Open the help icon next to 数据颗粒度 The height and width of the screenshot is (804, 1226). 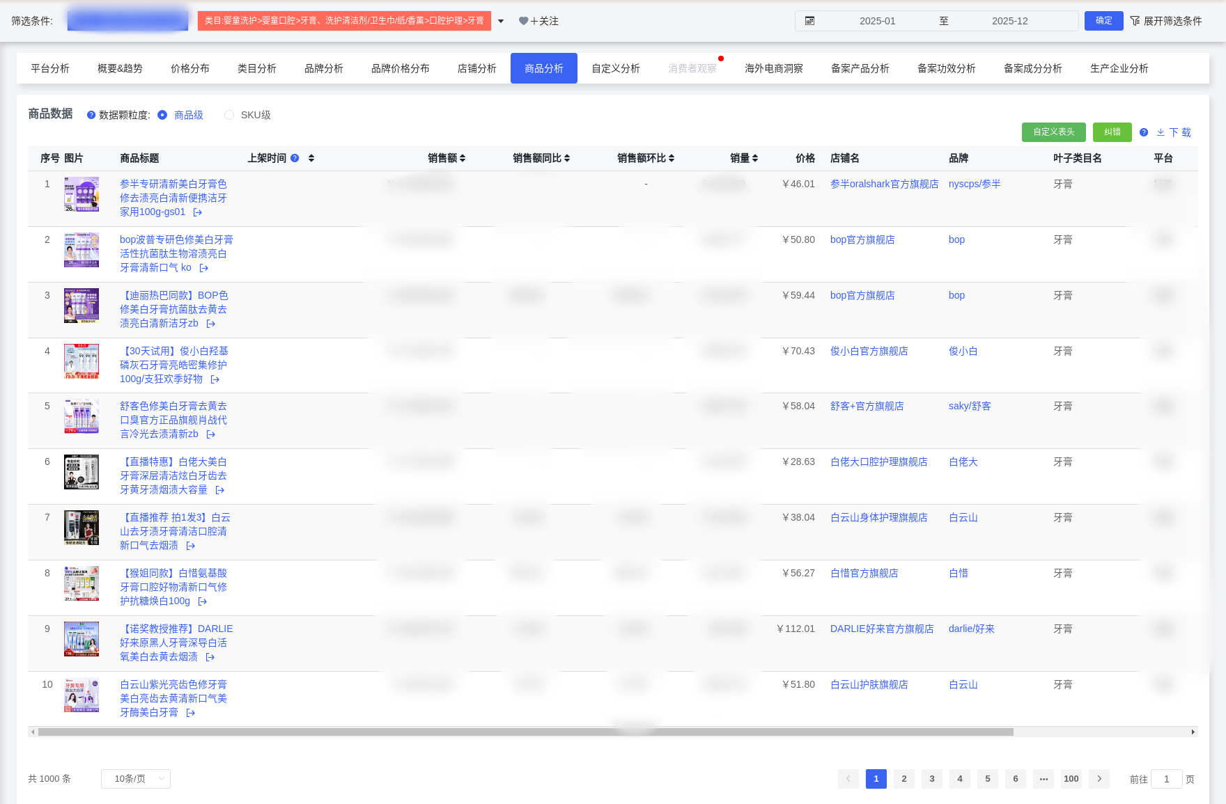pos(91,115)
